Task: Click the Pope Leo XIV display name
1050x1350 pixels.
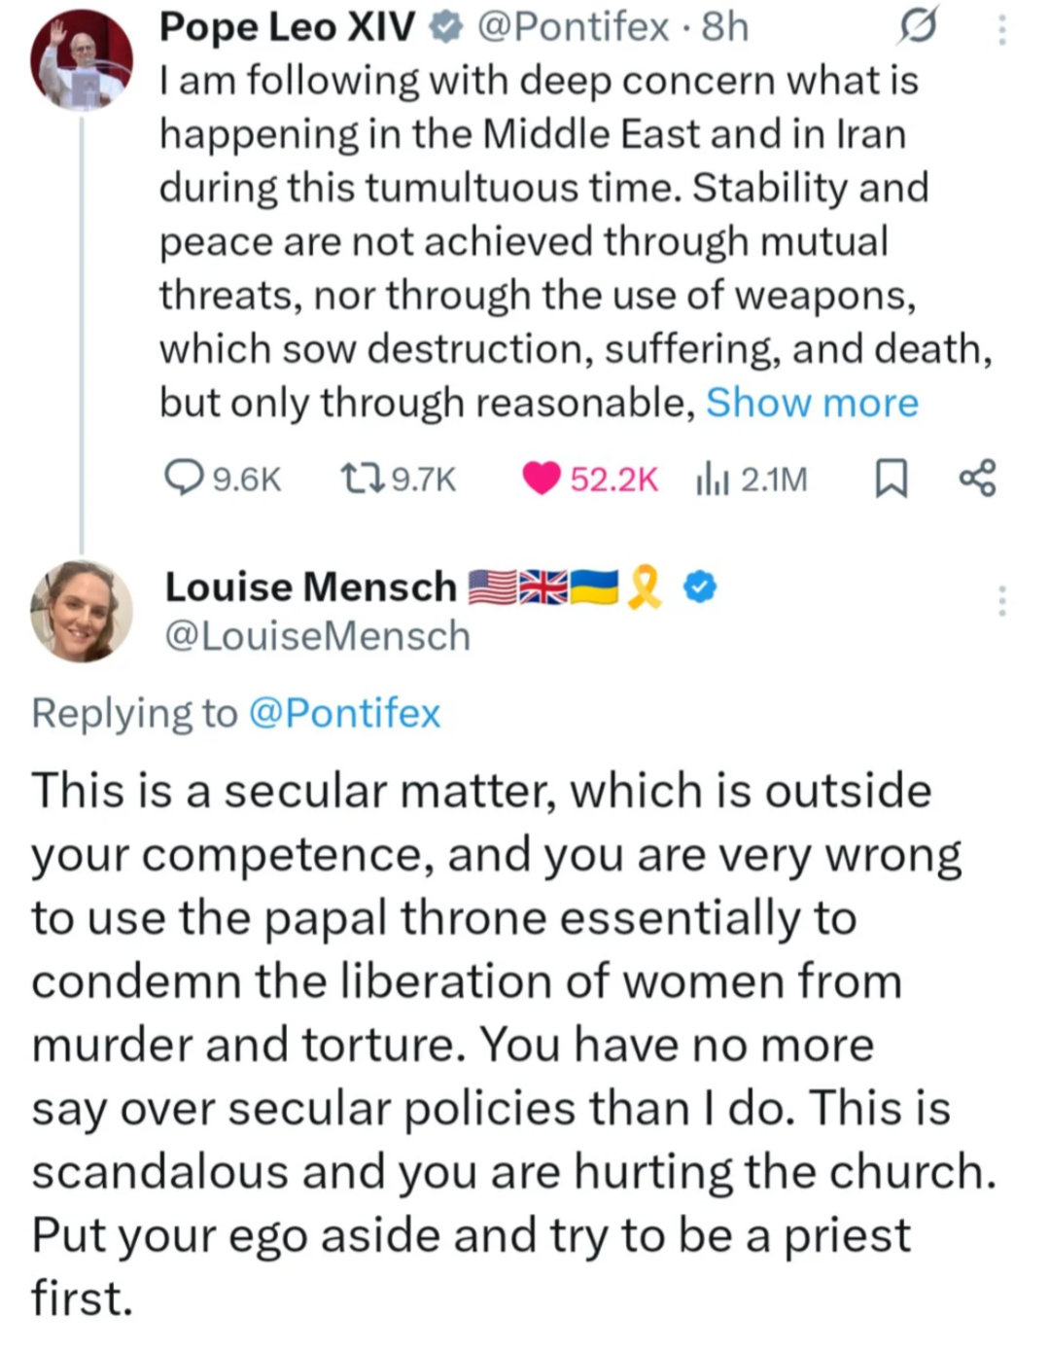Action: click(287, 27)
